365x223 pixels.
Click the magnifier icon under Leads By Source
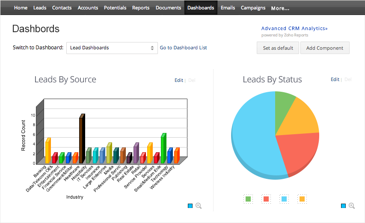pyautogui.click(x=199, y=206)
